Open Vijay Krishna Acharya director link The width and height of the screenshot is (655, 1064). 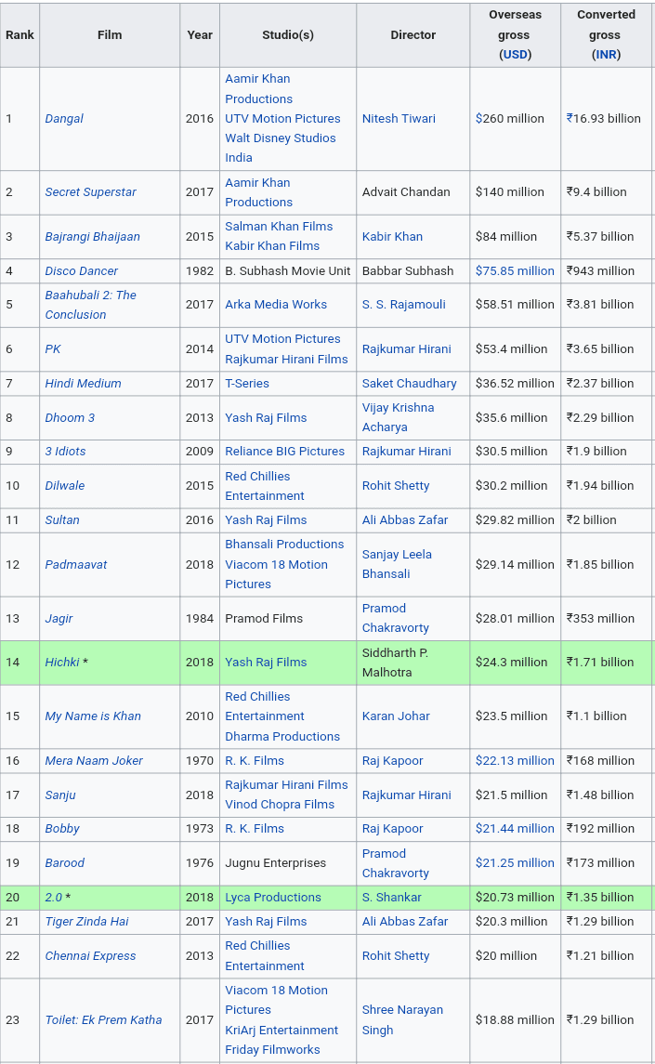pos(398,417)
